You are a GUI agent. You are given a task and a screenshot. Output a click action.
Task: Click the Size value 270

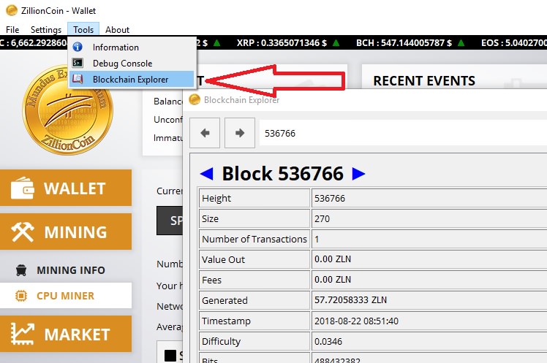click(x=322, y=219)
